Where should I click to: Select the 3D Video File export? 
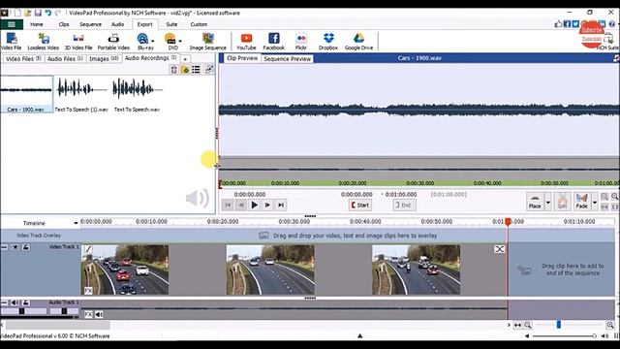(x=78, y=42)
